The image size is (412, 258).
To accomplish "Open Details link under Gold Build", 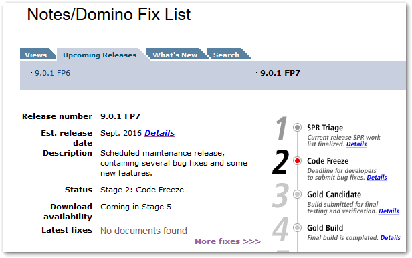I will 390,238.
